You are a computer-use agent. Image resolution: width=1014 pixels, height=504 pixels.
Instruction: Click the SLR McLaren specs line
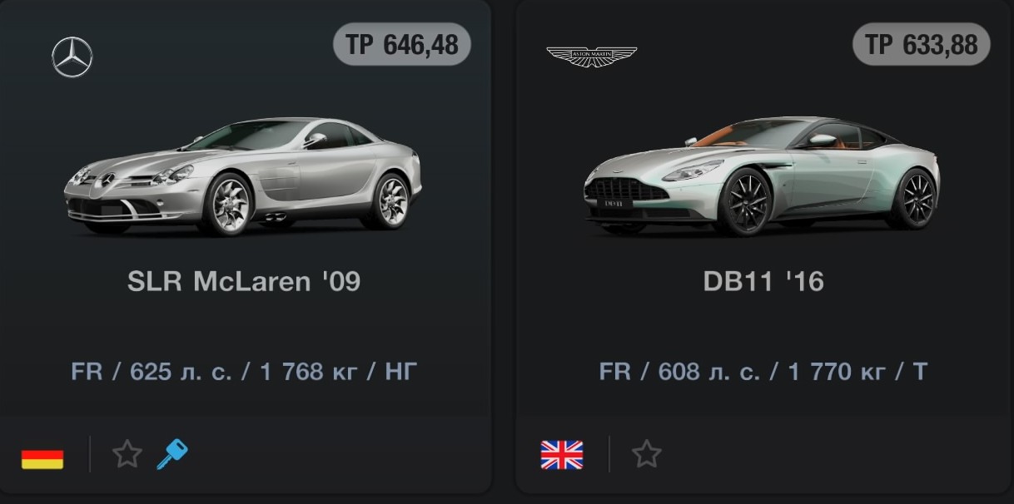[244, 371]
